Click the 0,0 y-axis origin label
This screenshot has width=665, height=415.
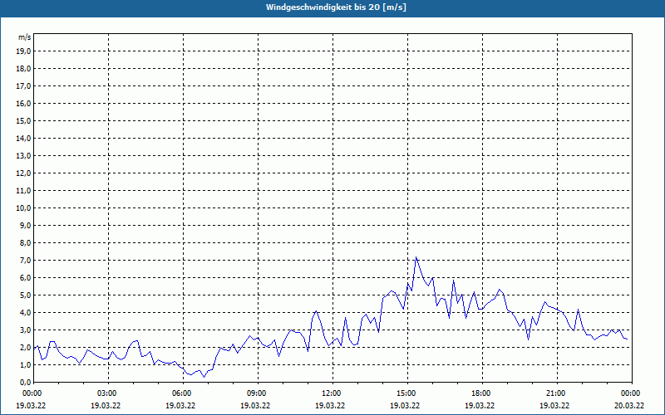25,382
